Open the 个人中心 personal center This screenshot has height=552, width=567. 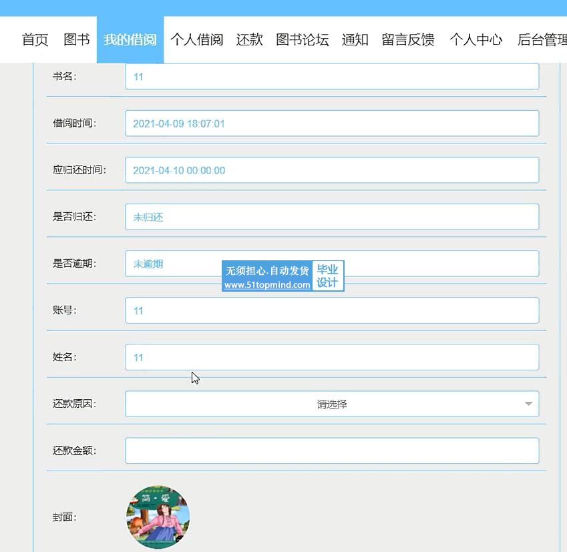(476, 39)
